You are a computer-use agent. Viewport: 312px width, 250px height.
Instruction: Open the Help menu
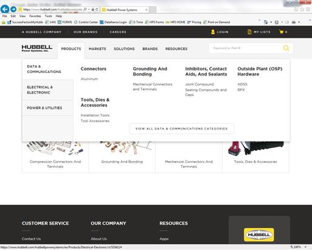(59, 16)
